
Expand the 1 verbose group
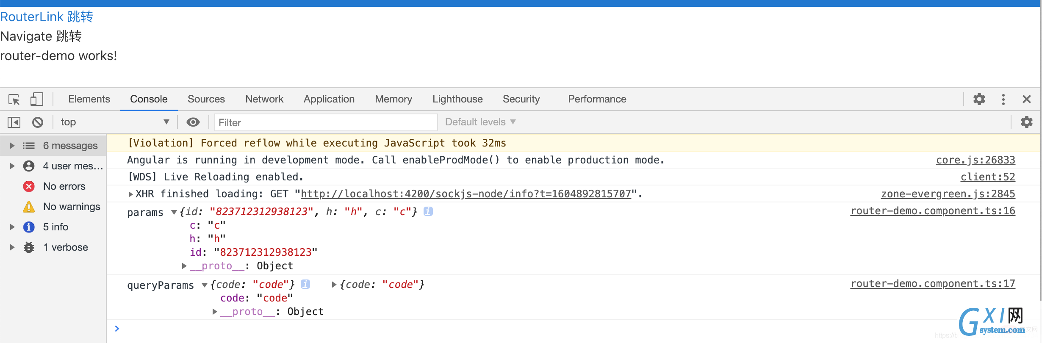[x=12, y=247]
